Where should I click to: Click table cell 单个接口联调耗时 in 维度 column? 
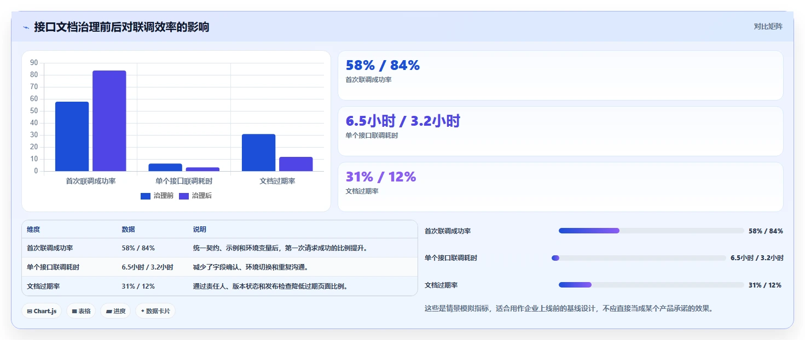click(53, 267)
